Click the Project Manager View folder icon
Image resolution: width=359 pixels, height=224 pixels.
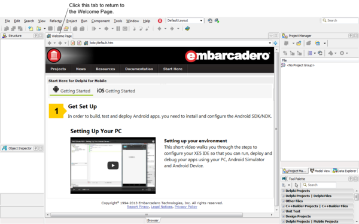318,43
